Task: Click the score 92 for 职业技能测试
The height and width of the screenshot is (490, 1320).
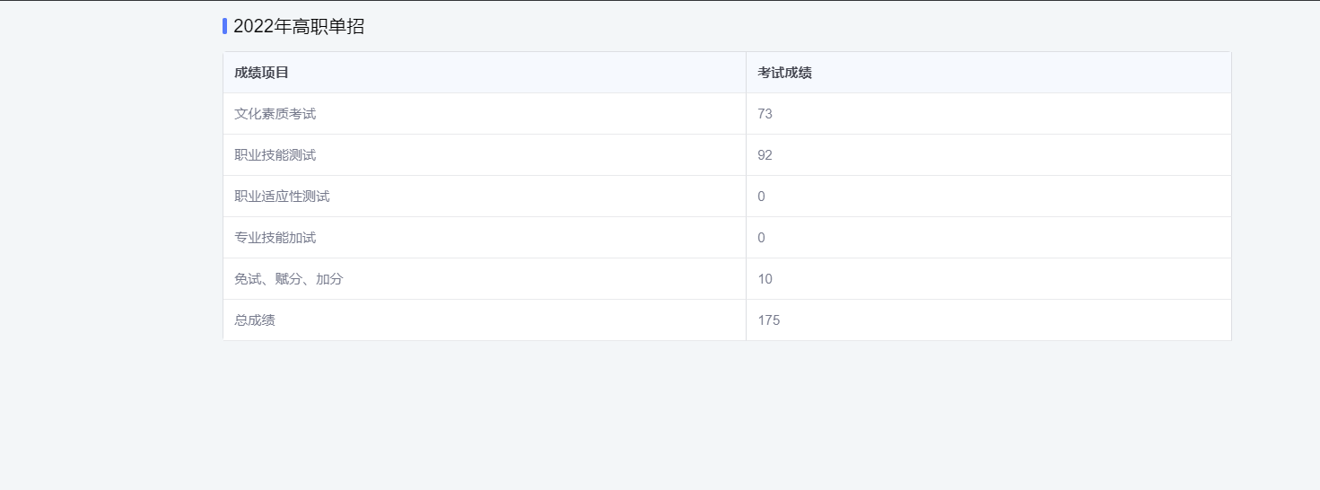Action: [x=765, y=155]
